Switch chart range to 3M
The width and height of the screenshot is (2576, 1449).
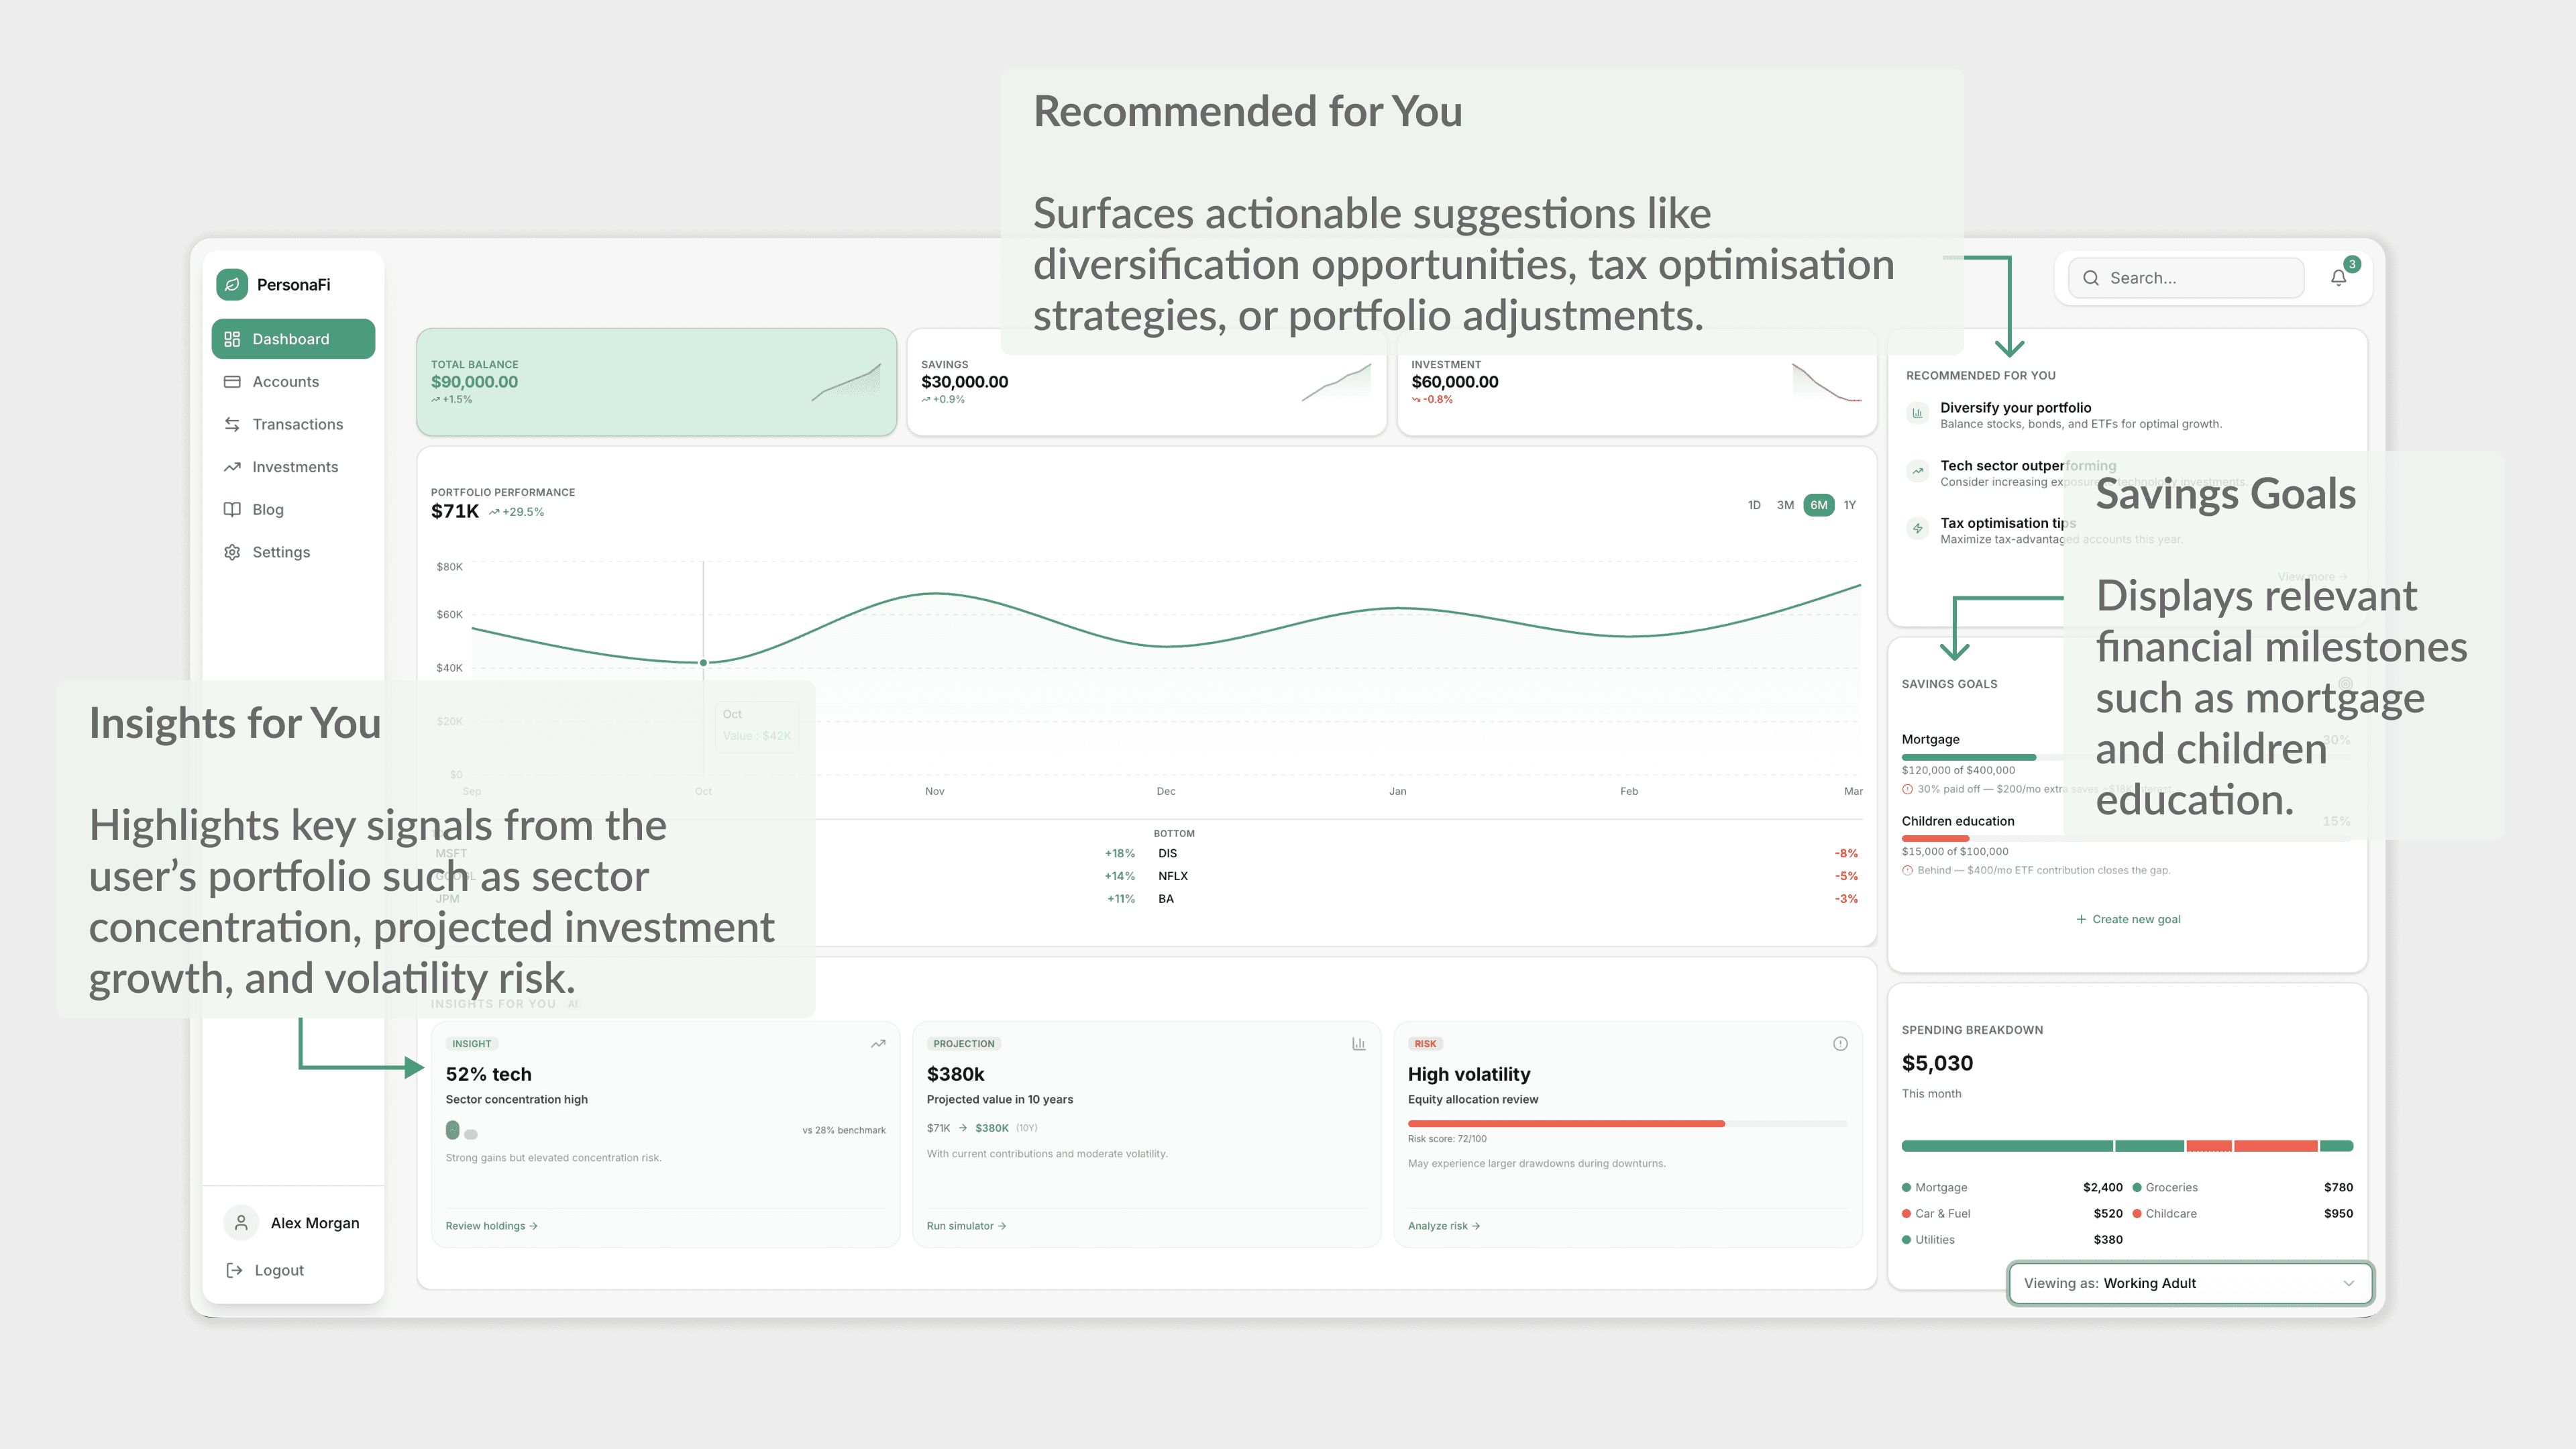pos(1785,505)
